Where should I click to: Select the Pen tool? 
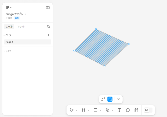pyautogui.click(x=108, y=110)
